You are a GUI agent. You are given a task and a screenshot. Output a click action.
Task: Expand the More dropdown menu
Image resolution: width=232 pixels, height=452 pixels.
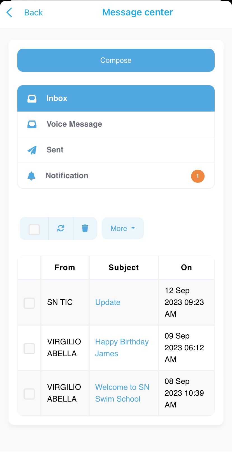[123, 228]
